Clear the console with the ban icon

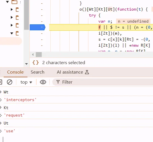tap(9, 82)
